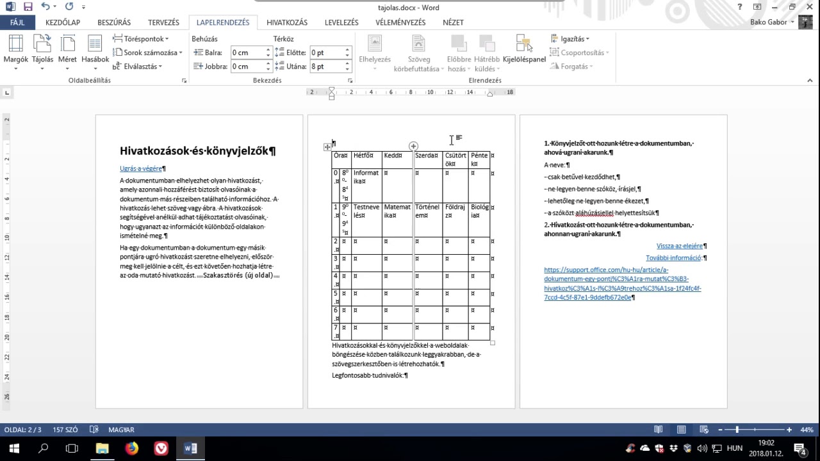This screenshot has height=461, width=820.
Task: Open Bekezdés paragraph dialog launcher
Action: pos(350,81)
